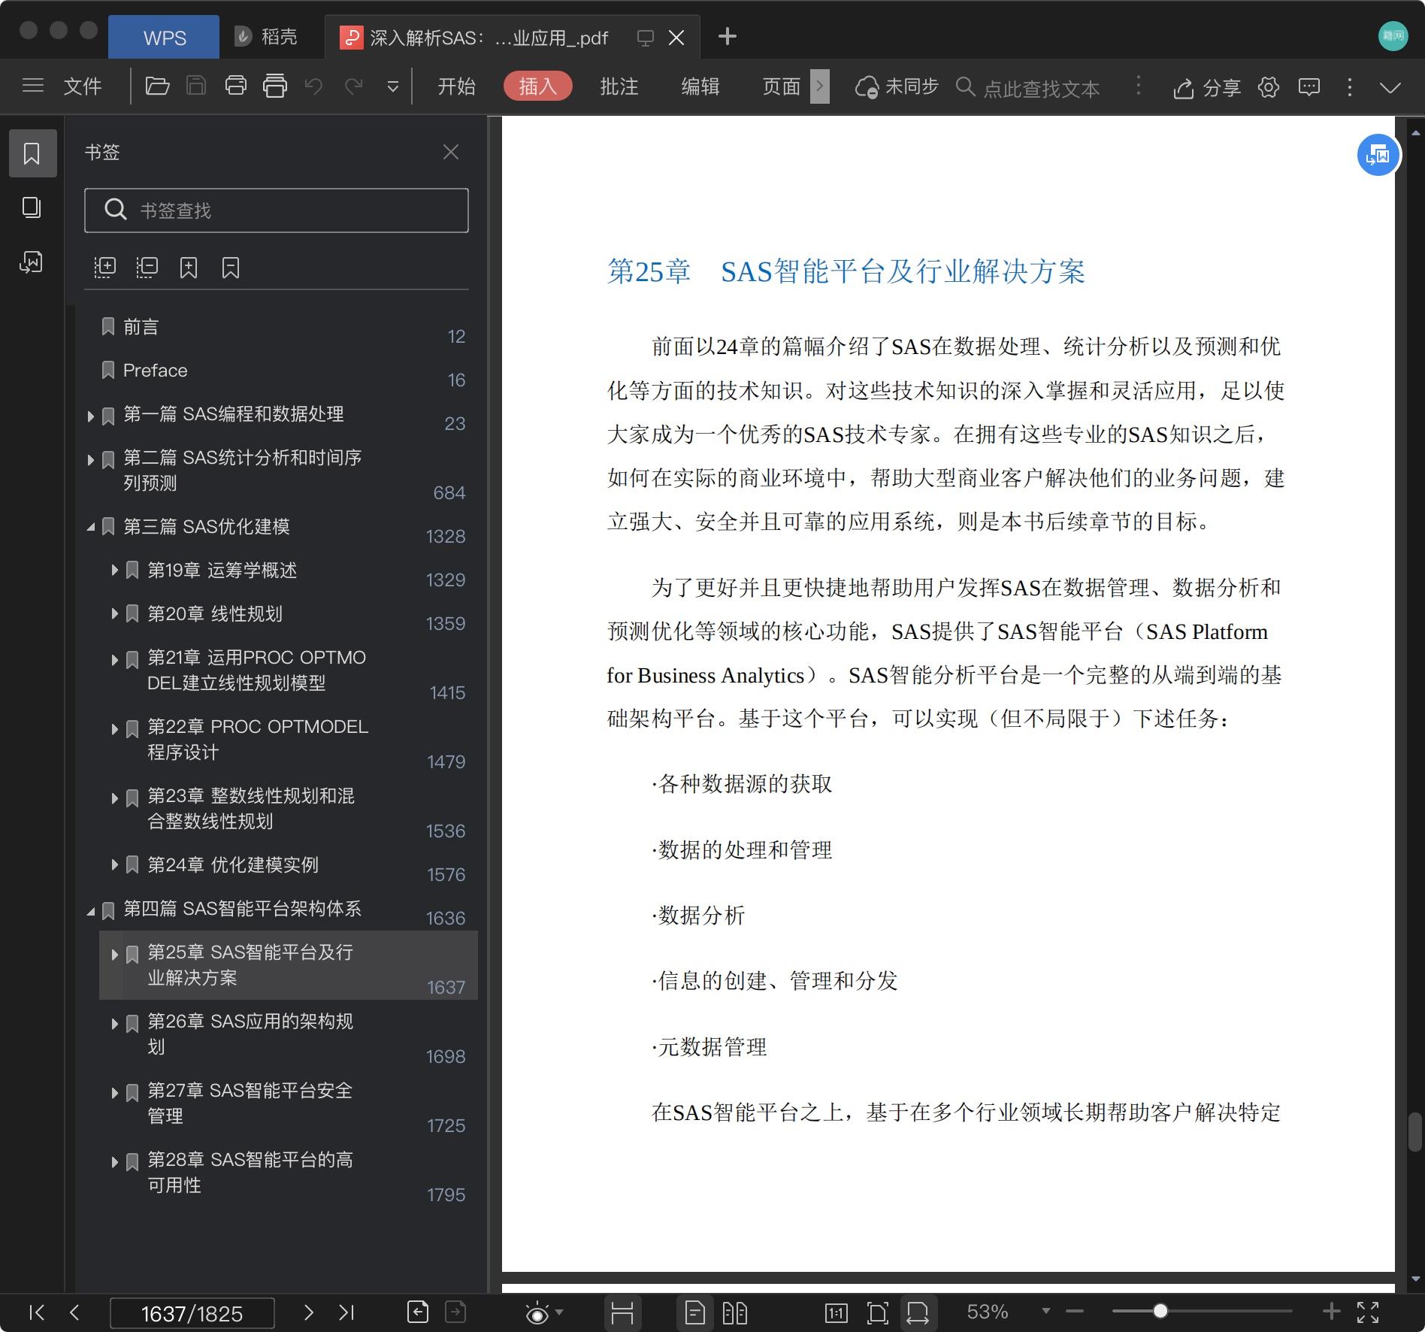The image size is (1425, 1332).
Task: Jump to the Preface bookmark
Action: click(154, 370)
